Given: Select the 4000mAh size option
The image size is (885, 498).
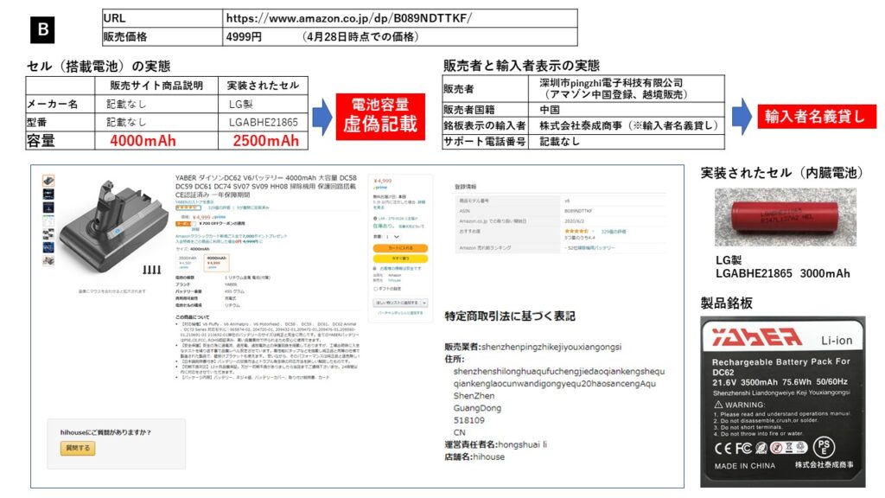Looking at the screenshot, I should [x=215, y=262].
